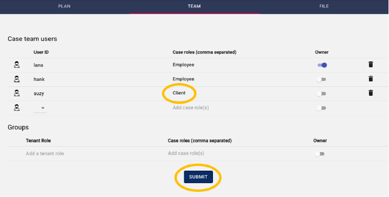389x197 pixels.
Task: Toggle Owner for the Groups row
Action: (320, 154)
